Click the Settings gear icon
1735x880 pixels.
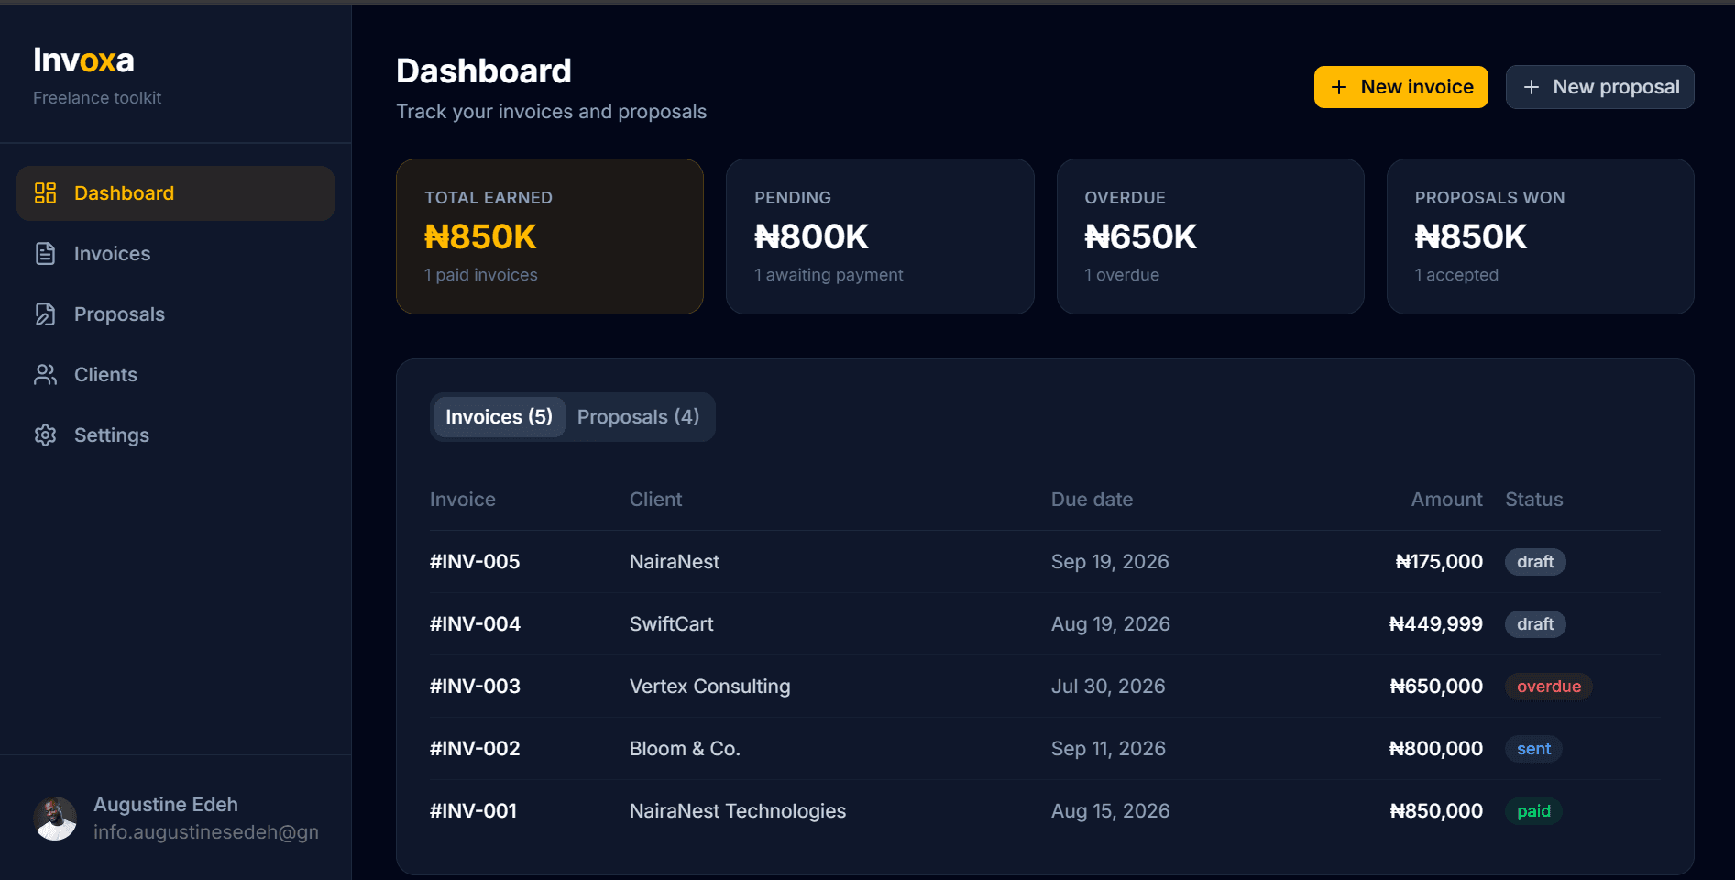click(x=46, y=434)
